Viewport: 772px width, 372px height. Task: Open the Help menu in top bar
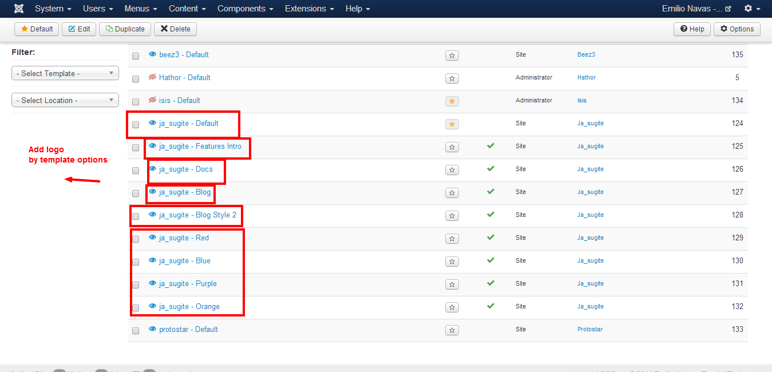(x=358, y=9)
